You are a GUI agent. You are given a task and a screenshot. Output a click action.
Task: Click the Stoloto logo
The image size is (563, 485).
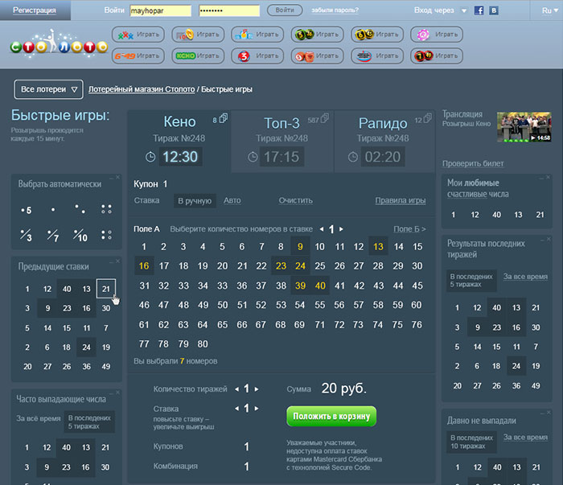(59, 43)
